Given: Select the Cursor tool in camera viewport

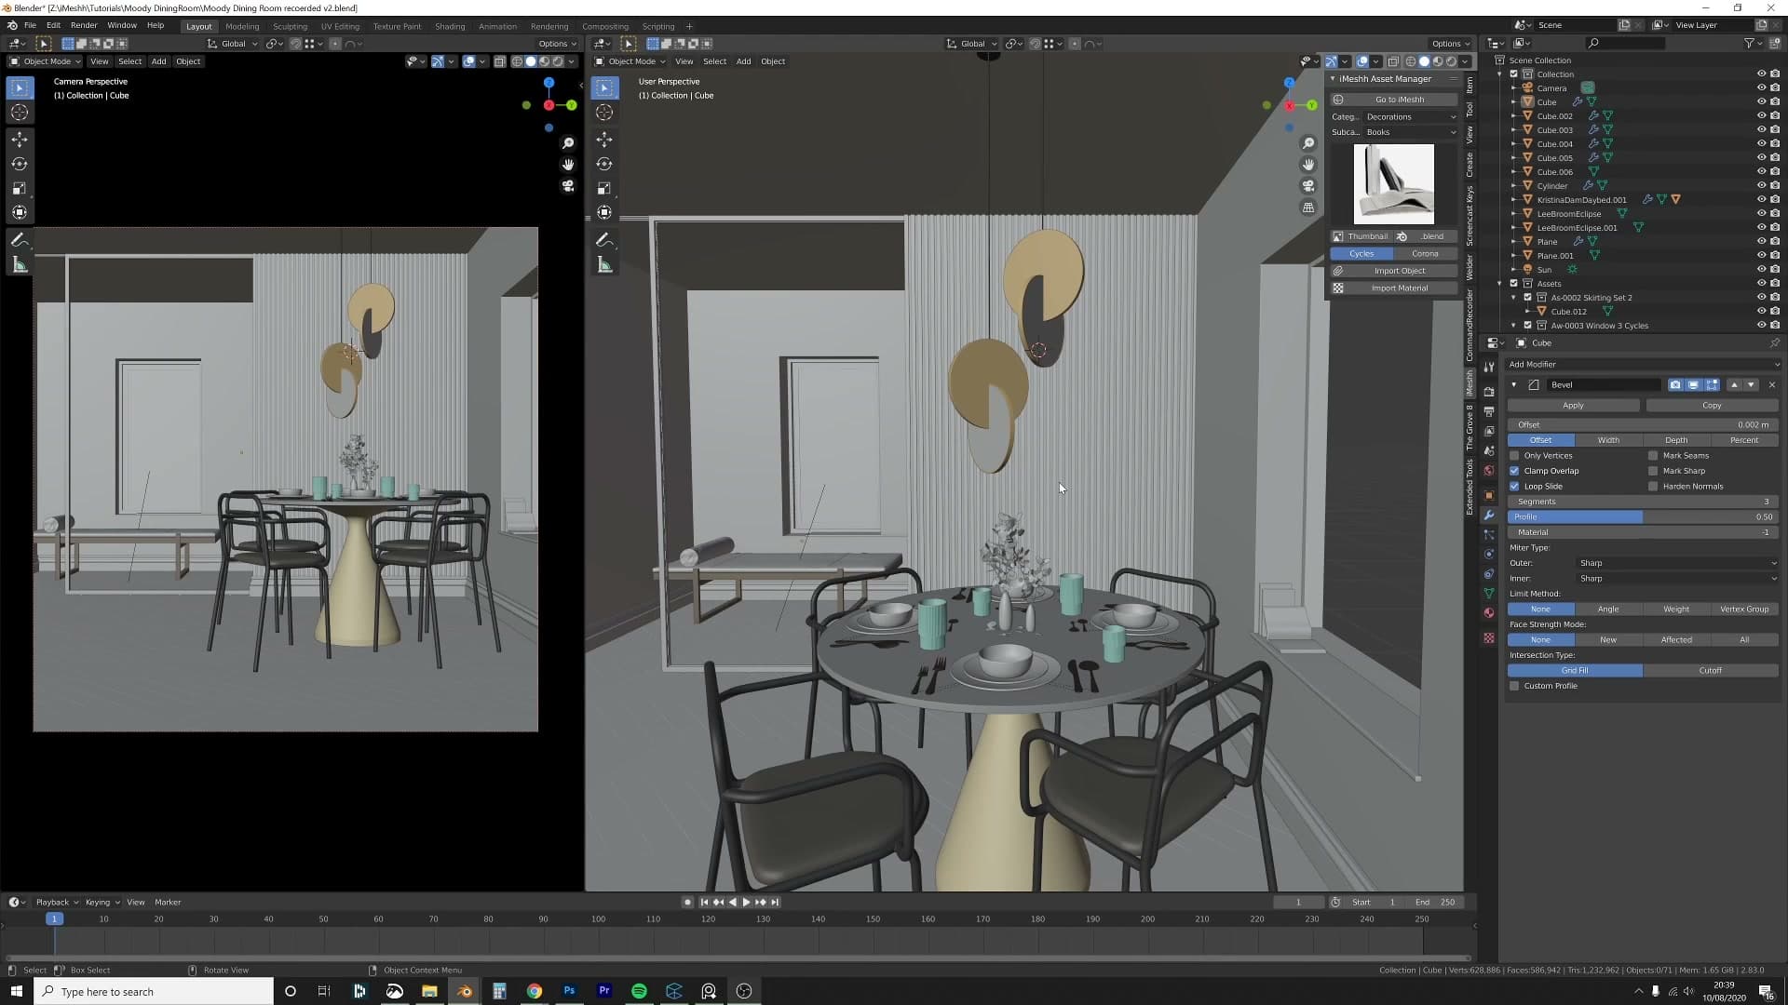Looking at the screenshot, I should click(x=20, y=113).
